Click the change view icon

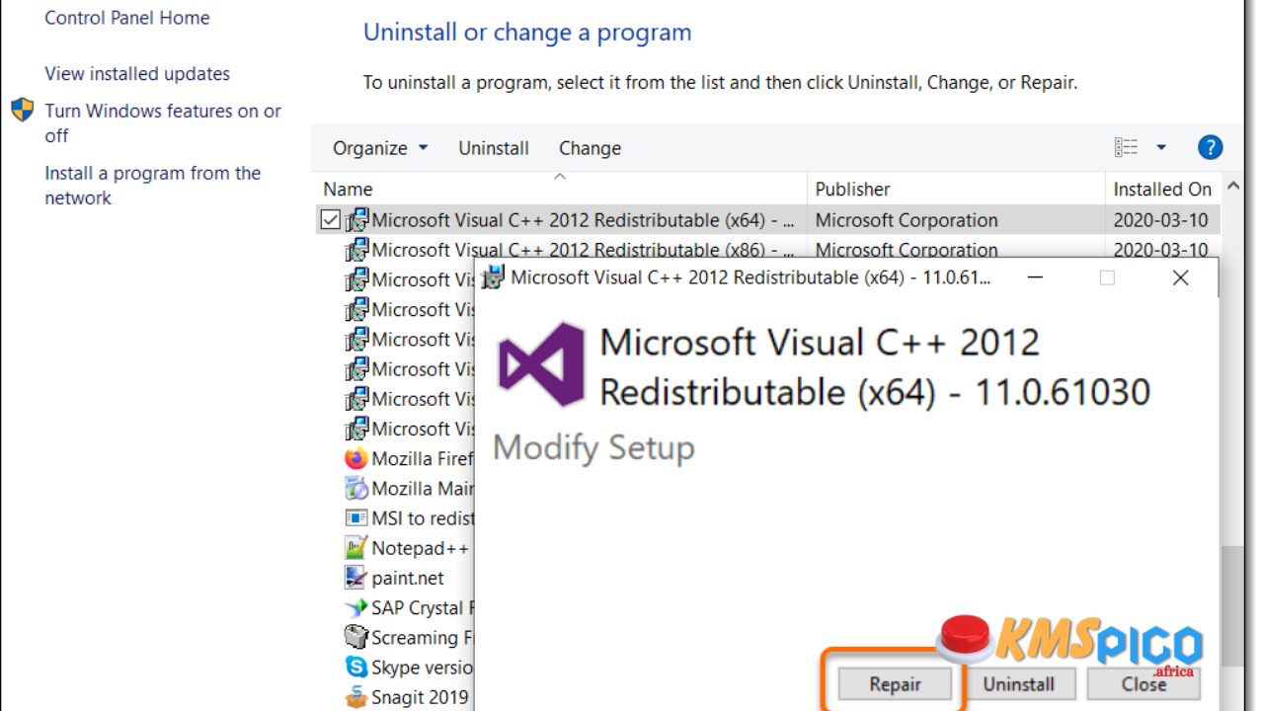click(1127, 148)
